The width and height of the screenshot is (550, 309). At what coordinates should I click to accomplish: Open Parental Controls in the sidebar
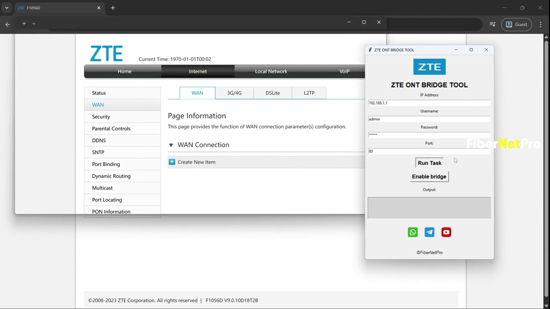click(x=122, y=129)
